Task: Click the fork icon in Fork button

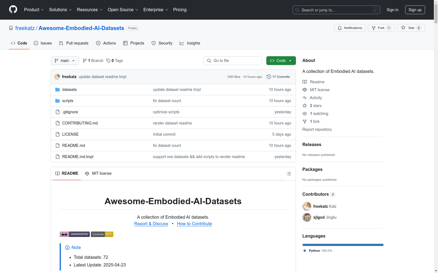Action: click(374, 28)
